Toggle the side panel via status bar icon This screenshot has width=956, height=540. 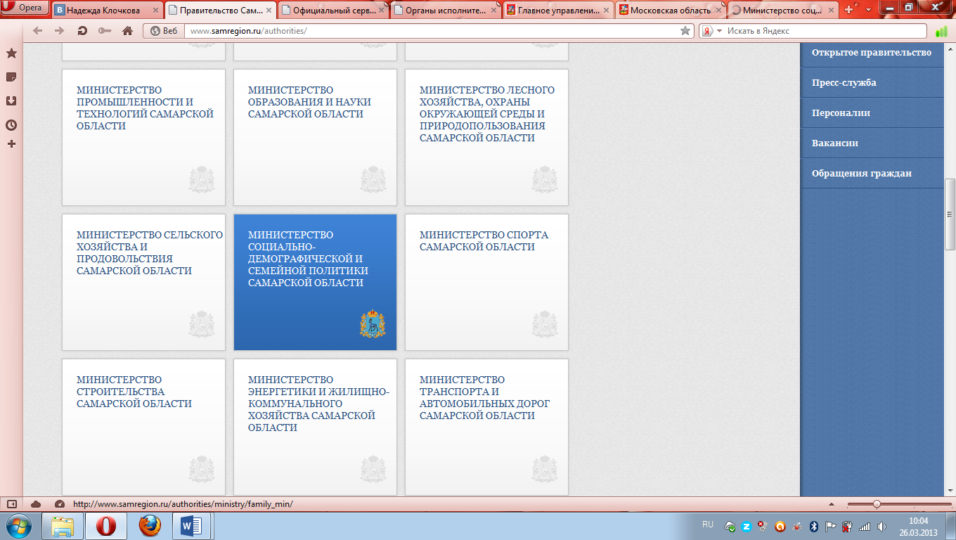coord(11,504)
